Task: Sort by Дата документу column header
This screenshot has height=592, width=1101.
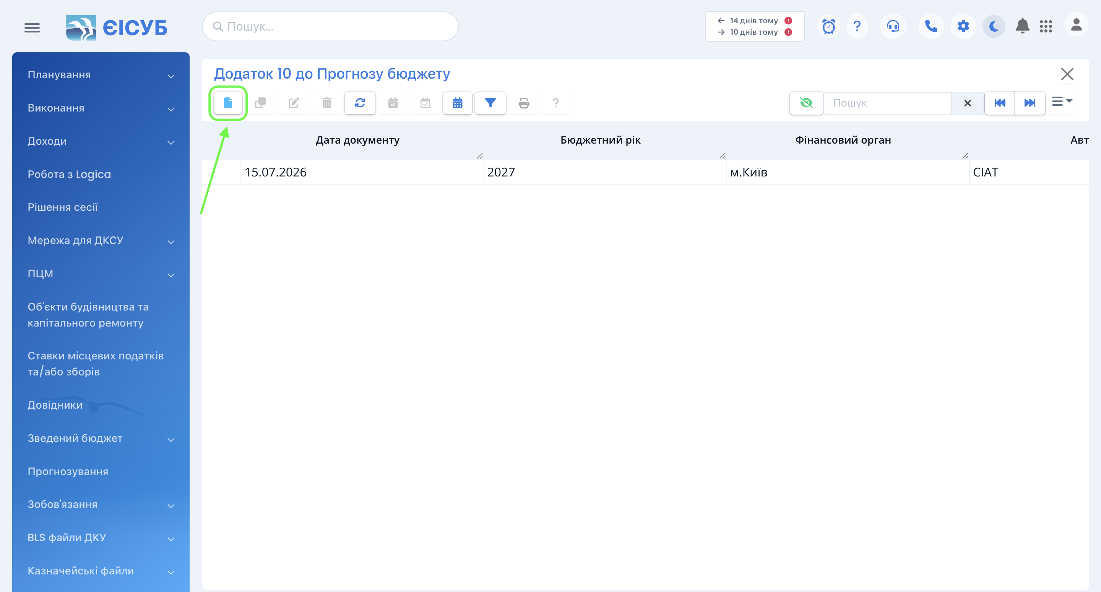Action: coord(358,140)
